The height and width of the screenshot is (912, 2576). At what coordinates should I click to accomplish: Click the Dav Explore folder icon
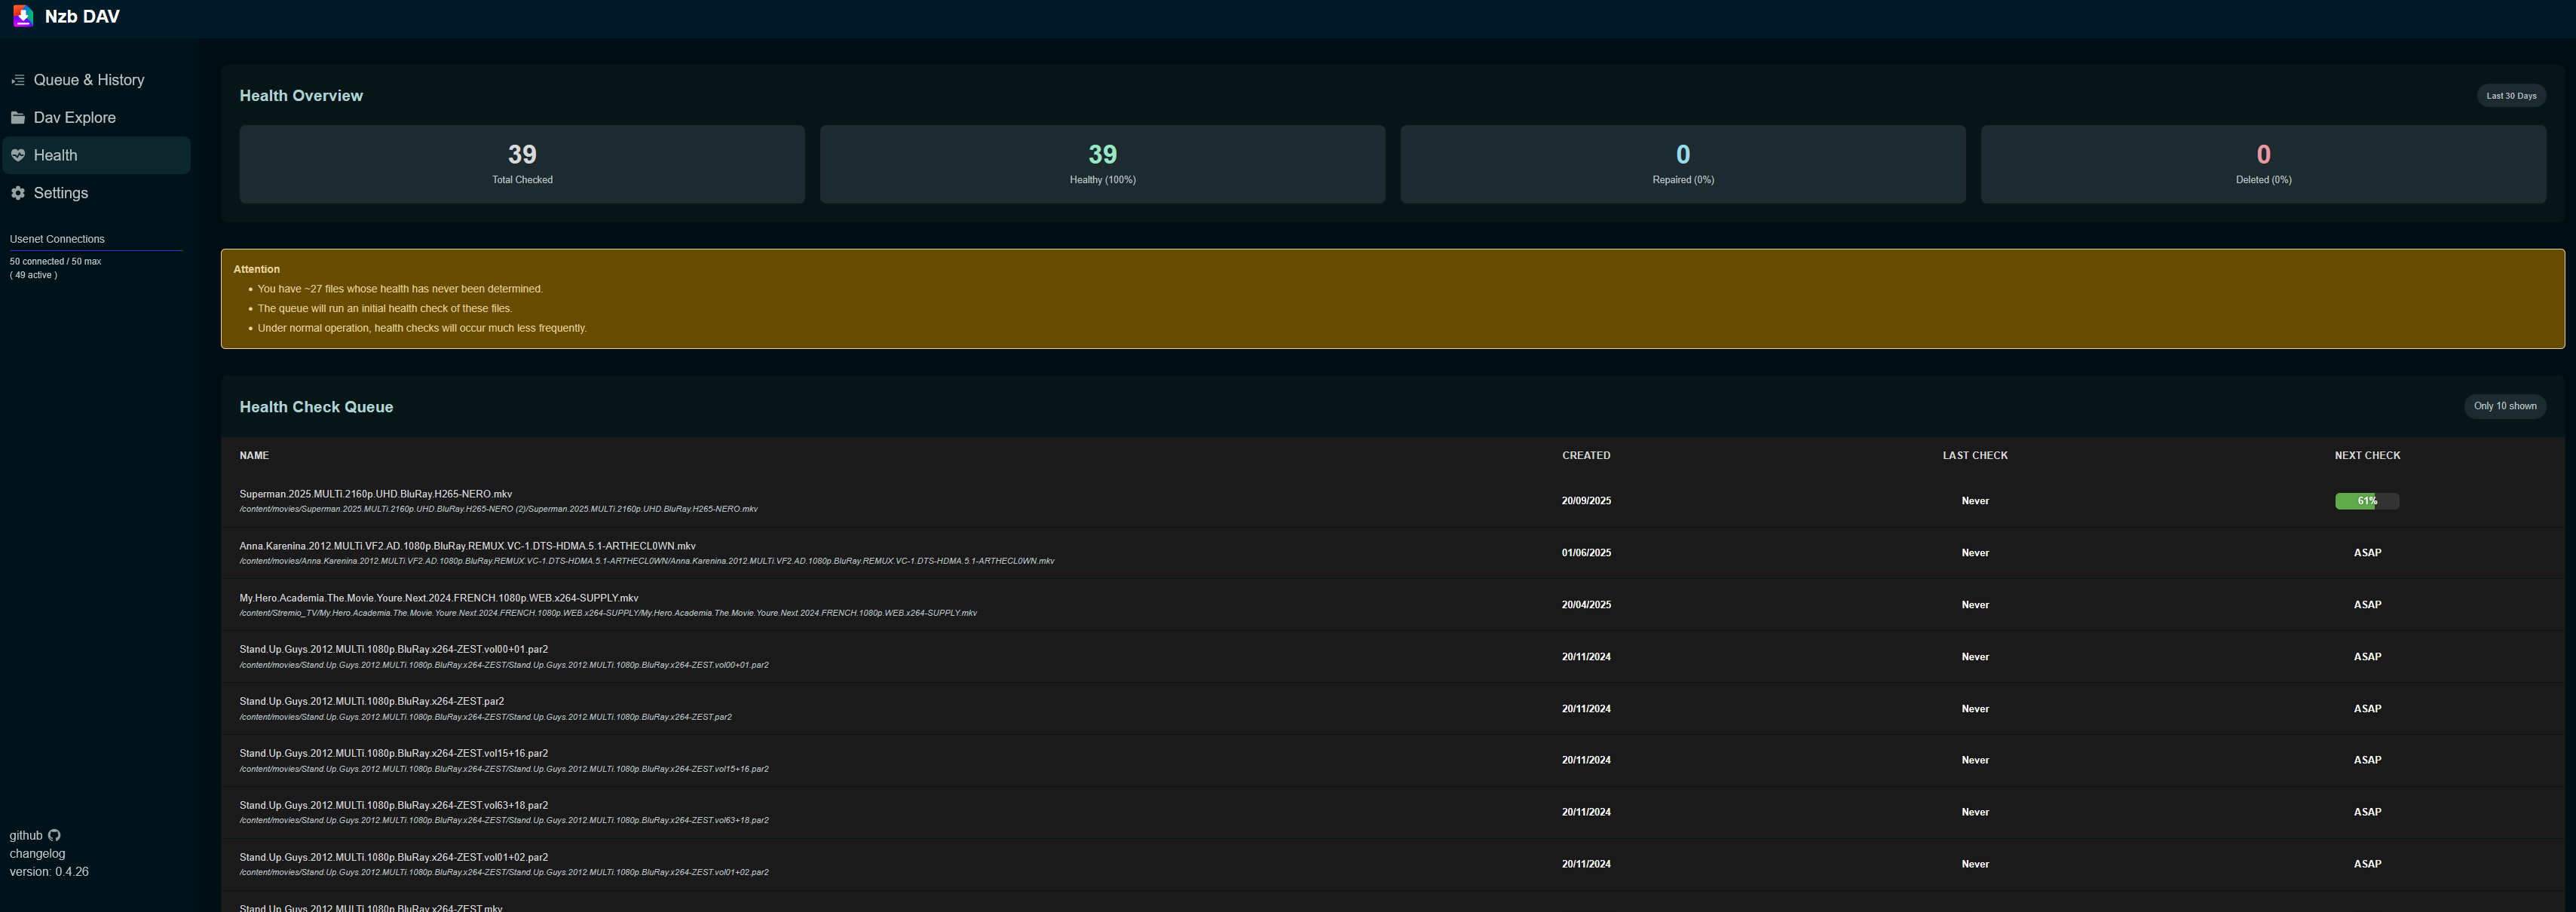[x=18, y=118]
